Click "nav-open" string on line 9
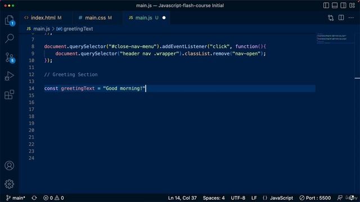Viewport: 360px width, 202px height. [x=246, y=54]
